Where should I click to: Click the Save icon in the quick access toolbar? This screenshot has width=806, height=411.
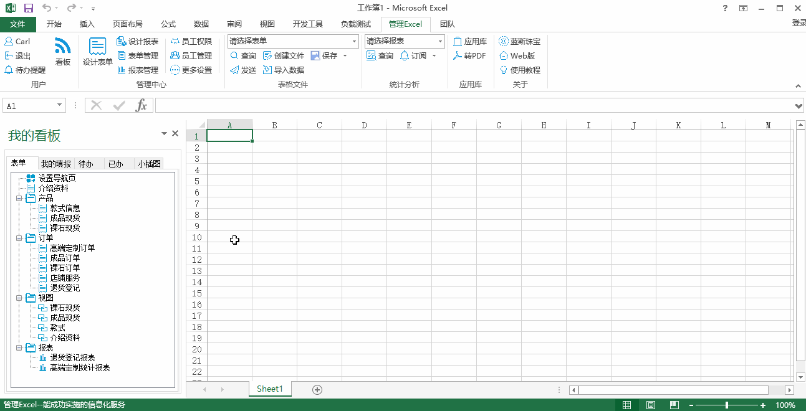[28, 8]
